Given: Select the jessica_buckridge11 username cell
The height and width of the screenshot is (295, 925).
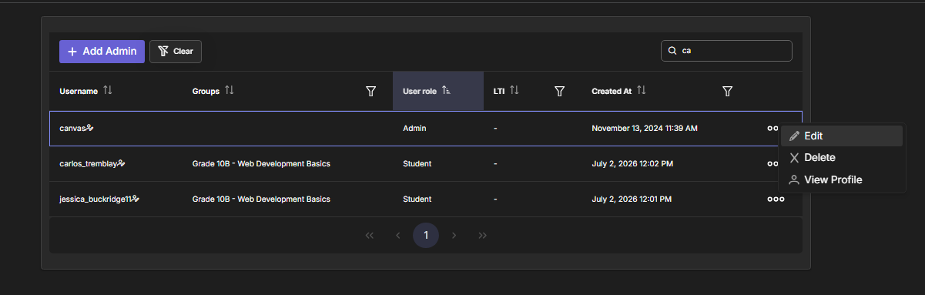Looking at the screenshot, I should click(x=96, y=199).
